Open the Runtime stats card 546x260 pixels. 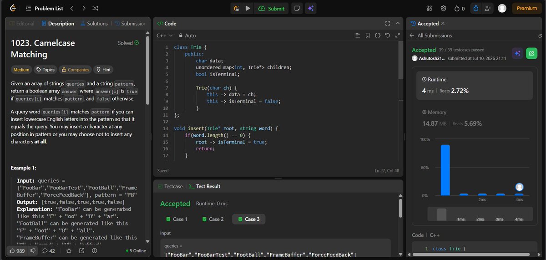tap(475, 85)
